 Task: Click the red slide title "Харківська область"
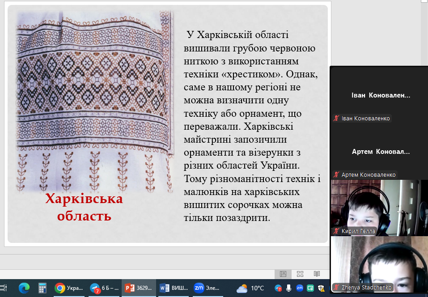coord(84,207)
